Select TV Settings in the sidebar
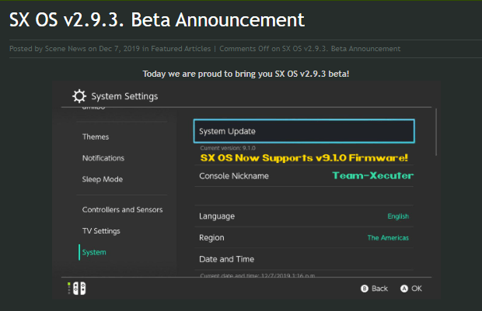 [101, 231]
